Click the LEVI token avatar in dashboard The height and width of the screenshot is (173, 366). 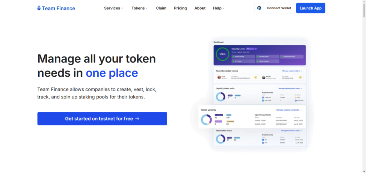(219, 77)
